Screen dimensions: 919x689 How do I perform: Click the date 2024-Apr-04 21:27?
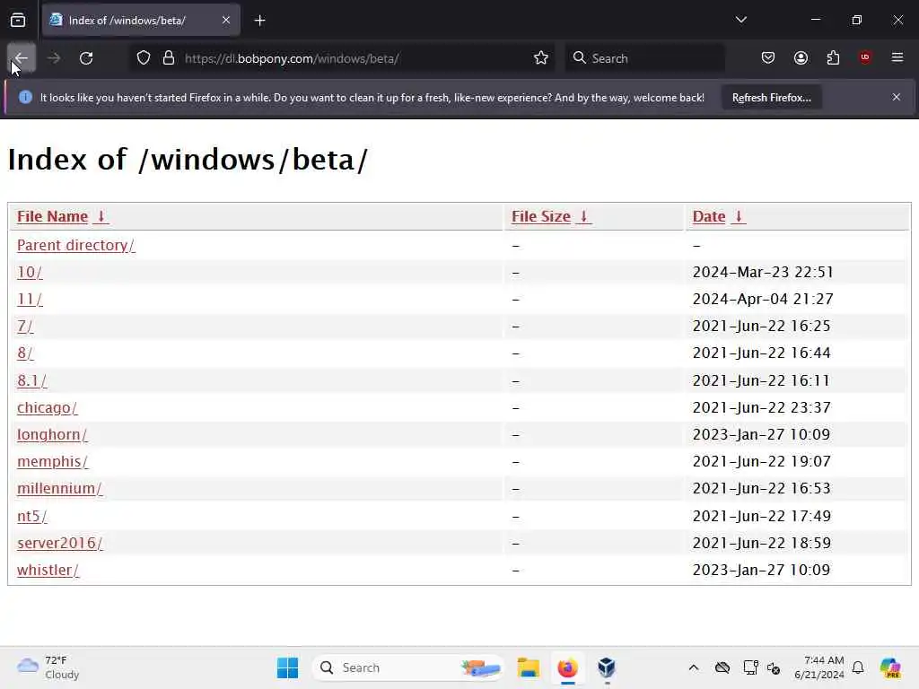tap(763, 300)
